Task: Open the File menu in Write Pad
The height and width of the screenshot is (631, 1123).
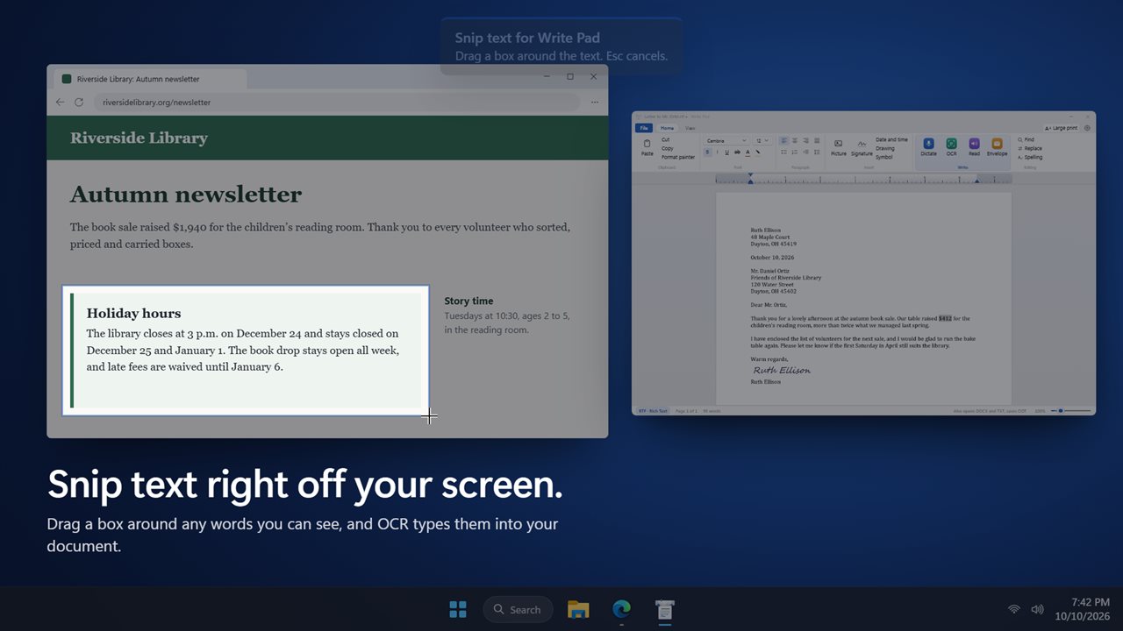Action: tap(644, 128)
